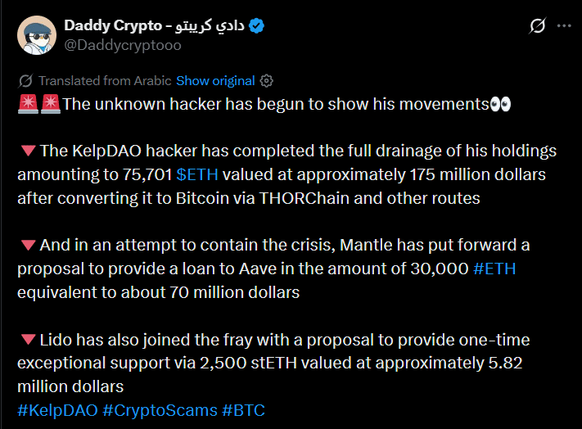Image resolution: width=582 pixels, height=429 pixels.
Task: Click the first red siren emoji
Action: tap(27, 104)
